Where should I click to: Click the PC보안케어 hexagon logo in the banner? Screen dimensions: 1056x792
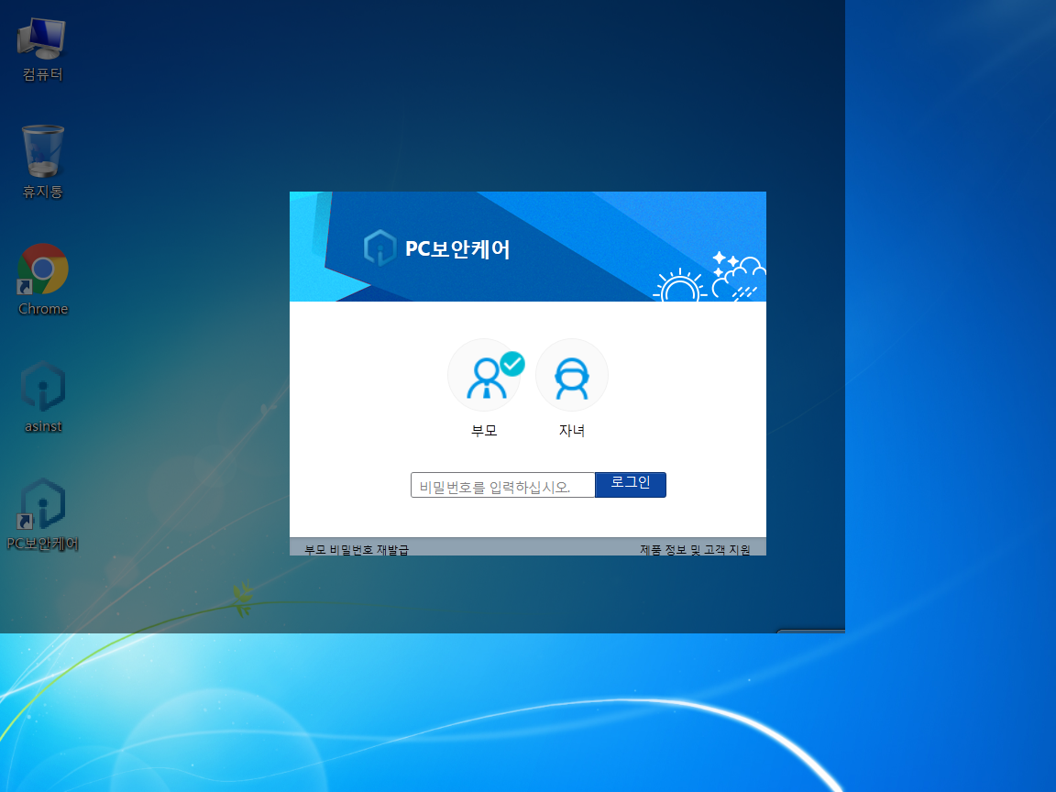[x=379, y=247]
